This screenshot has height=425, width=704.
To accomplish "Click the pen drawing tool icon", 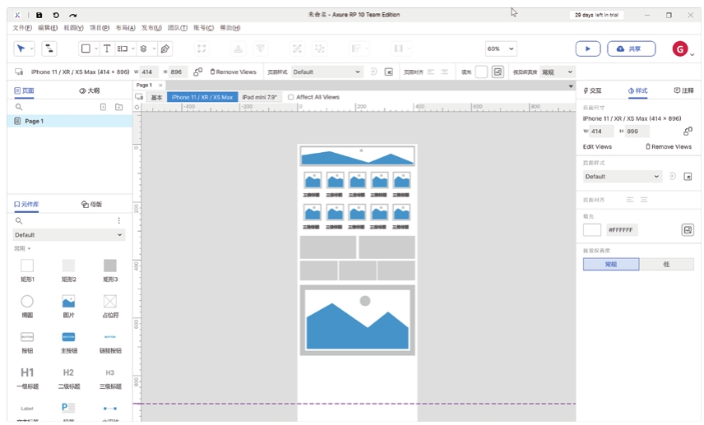I will pyautogui.click(x=164, y=49).
